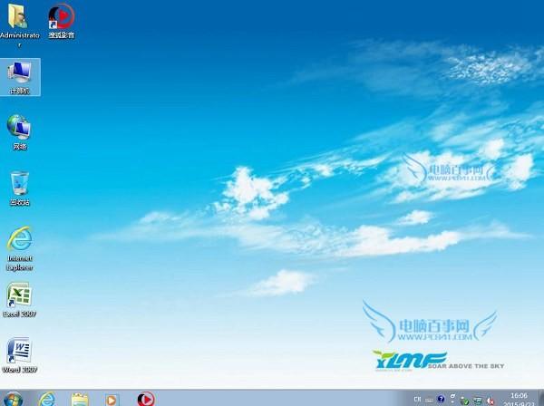Open the Administrator folder icon on the desktop
The width and height of the screenshot is (544, 406).
19,24
